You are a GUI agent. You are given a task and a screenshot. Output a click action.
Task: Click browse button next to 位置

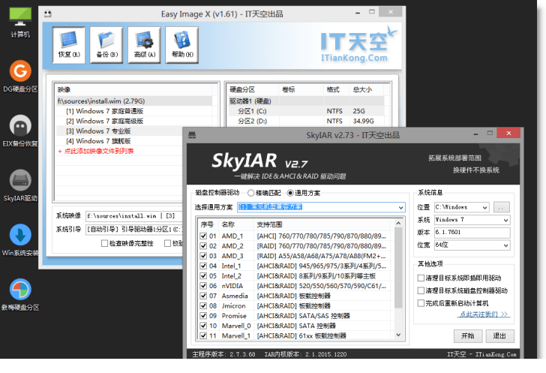pos(502,207)
